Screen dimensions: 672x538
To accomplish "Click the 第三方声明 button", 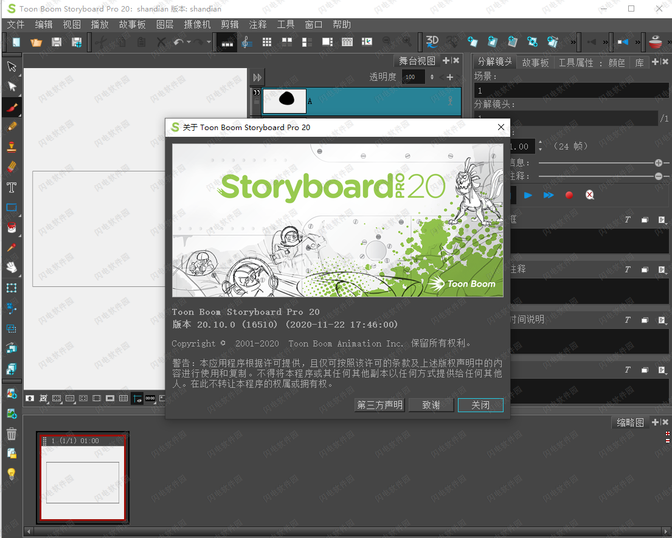I will [x=380, y=405].
